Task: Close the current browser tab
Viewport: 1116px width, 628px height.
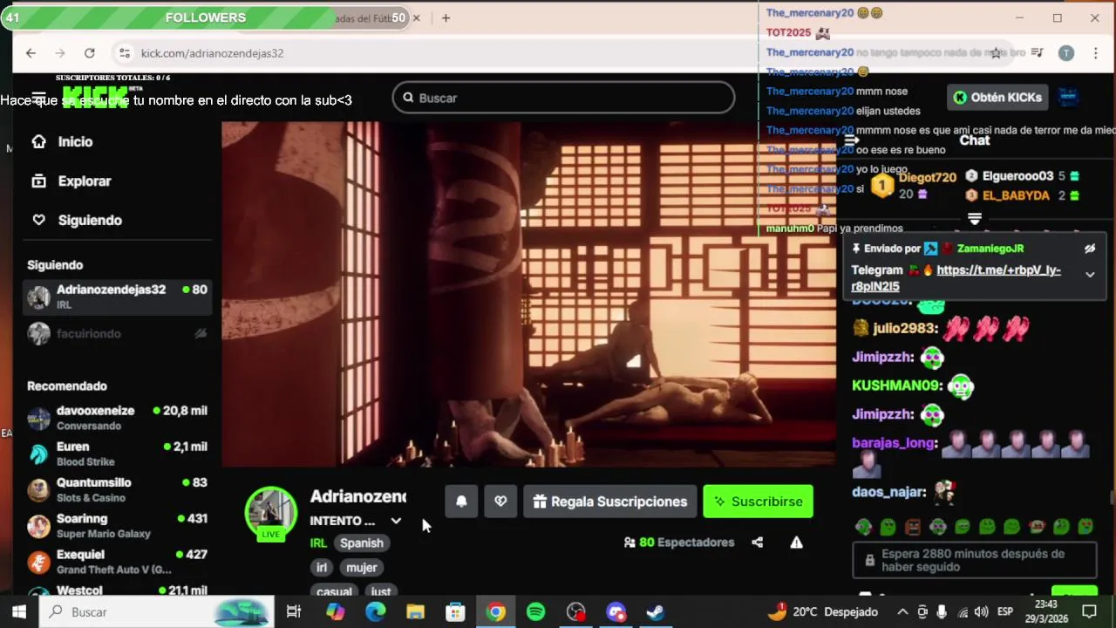Action: [417, 17]
